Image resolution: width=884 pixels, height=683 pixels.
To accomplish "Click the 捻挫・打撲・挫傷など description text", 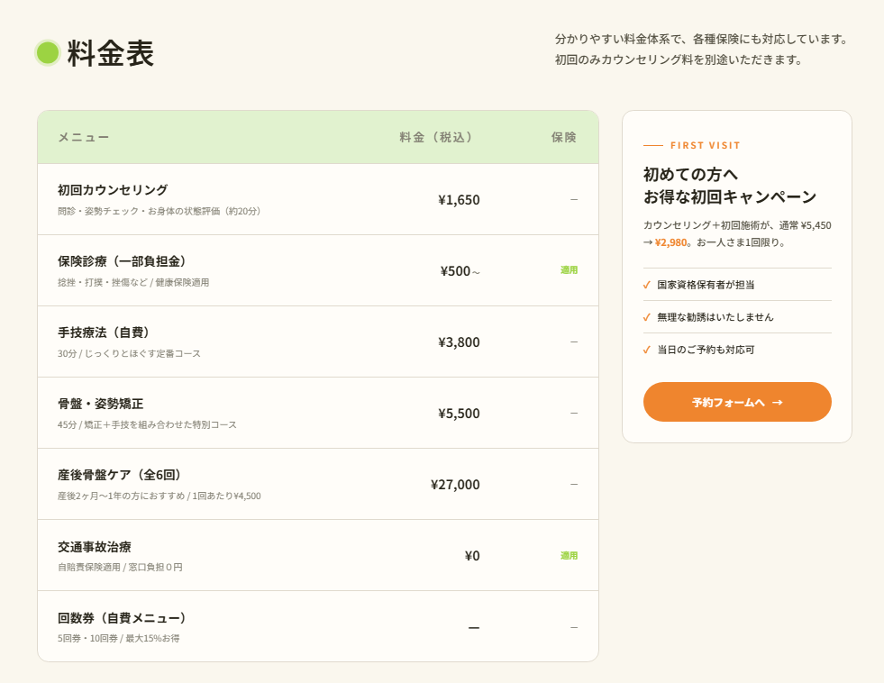I will point(133,282).
